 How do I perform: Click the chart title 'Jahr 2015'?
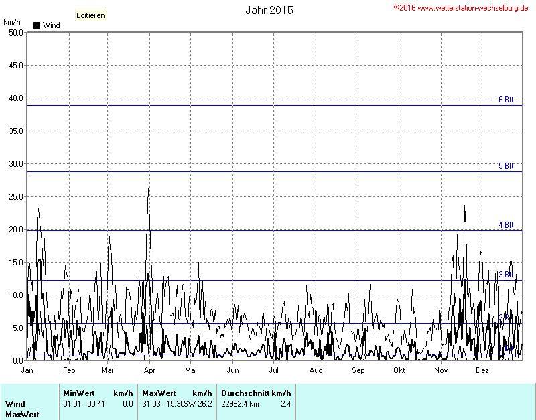tap(269, 10)
